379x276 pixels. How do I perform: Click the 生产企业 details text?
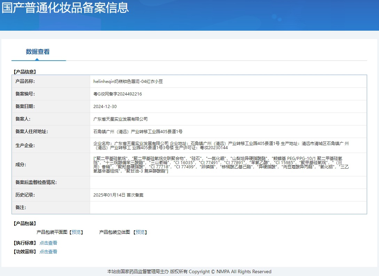(221, 146)
